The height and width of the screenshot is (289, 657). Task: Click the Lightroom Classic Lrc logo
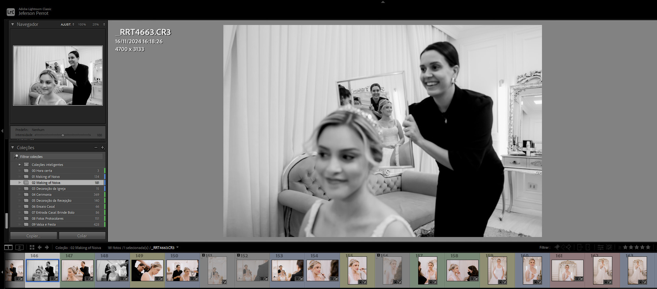click(11, 12)
